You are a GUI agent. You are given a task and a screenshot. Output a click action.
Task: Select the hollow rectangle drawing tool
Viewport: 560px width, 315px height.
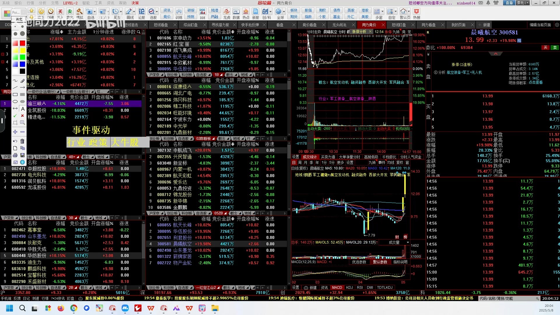pyautogui.click(x=15, y=94)
